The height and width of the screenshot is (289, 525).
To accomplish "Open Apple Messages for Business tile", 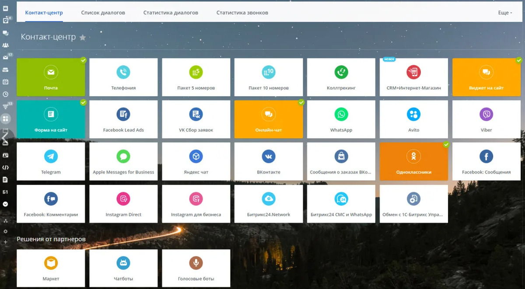I will click(123, 161).
